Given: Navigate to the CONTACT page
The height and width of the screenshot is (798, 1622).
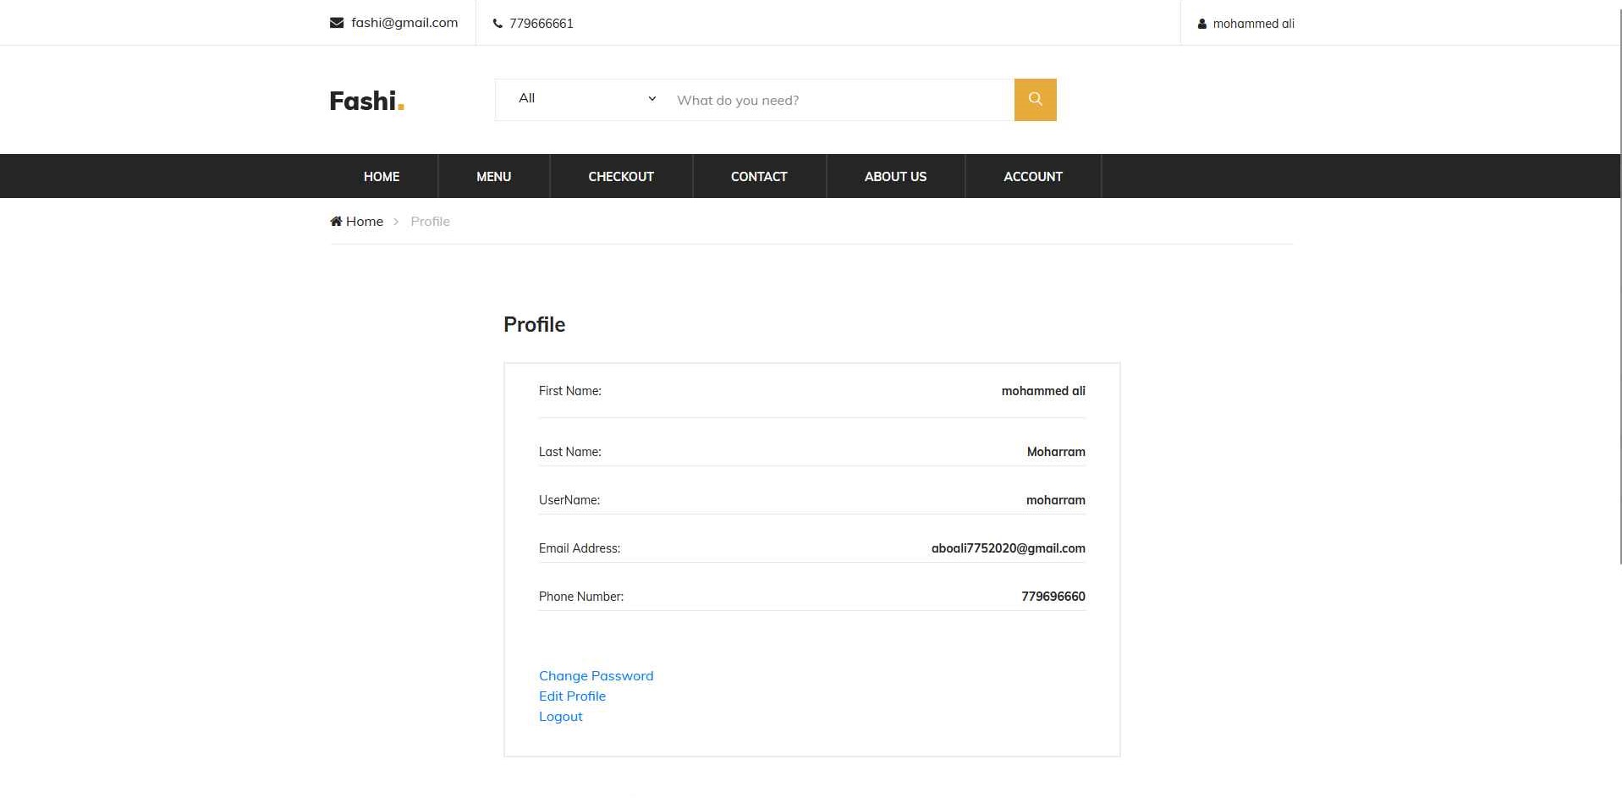Looking at the screenshot, I should point(758,176).
